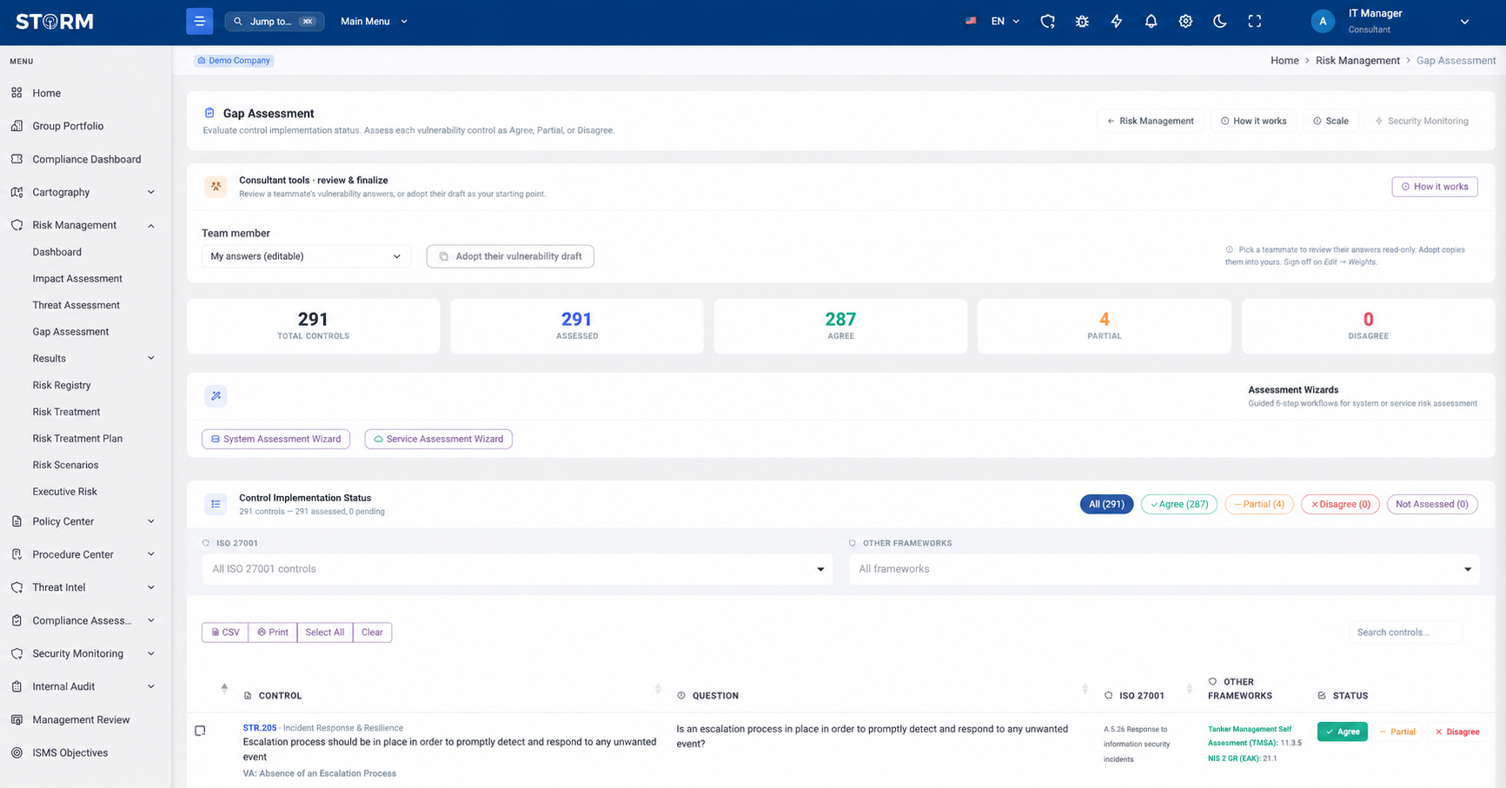Click Home in the breadcrumb
This screenshot has width=1506, height=788.
coord(1284,60)
